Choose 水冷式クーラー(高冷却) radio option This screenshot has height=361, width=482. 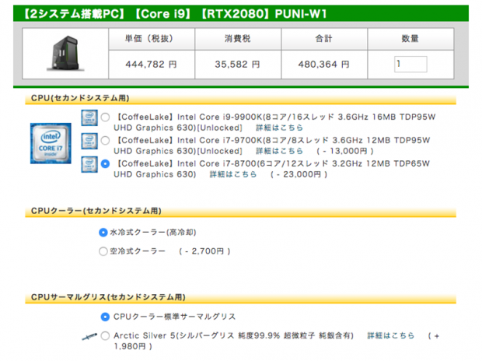coord(103,233)
